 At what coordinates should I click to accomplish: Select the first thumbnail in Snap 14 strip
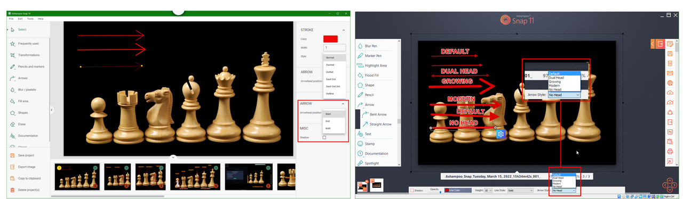77,177
